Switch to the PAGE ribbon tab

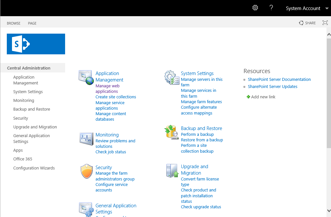click(x=32, y=23)
